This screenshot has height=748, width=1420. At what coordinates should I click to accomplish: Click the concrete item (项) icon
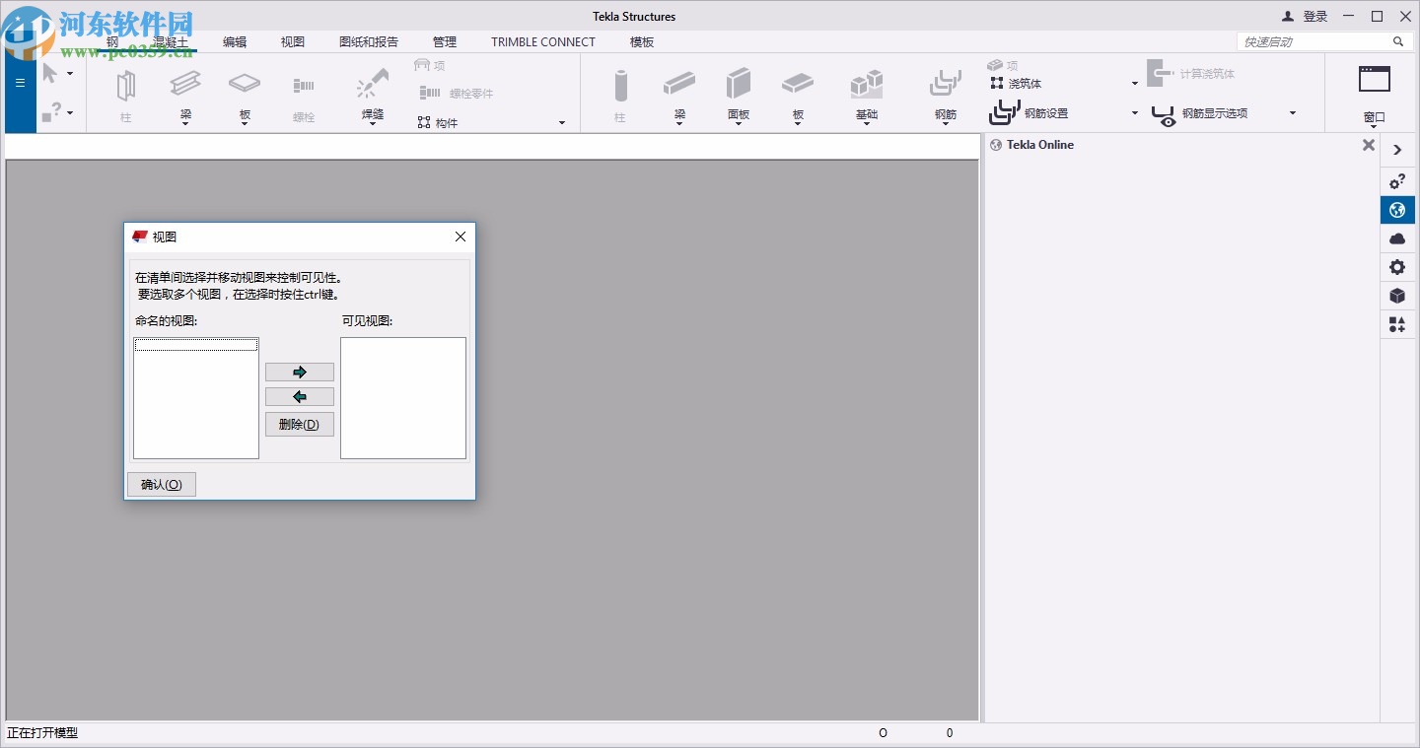[x=995, y=65]
